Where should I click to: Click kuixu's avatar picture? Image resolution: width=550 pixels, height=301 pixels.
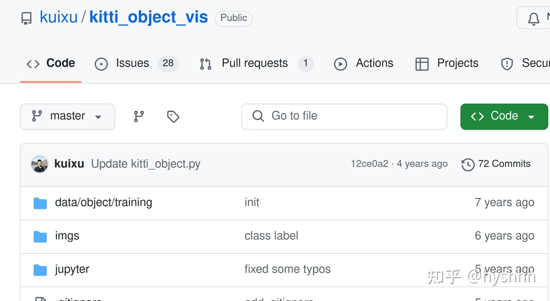tap(39, 164)
